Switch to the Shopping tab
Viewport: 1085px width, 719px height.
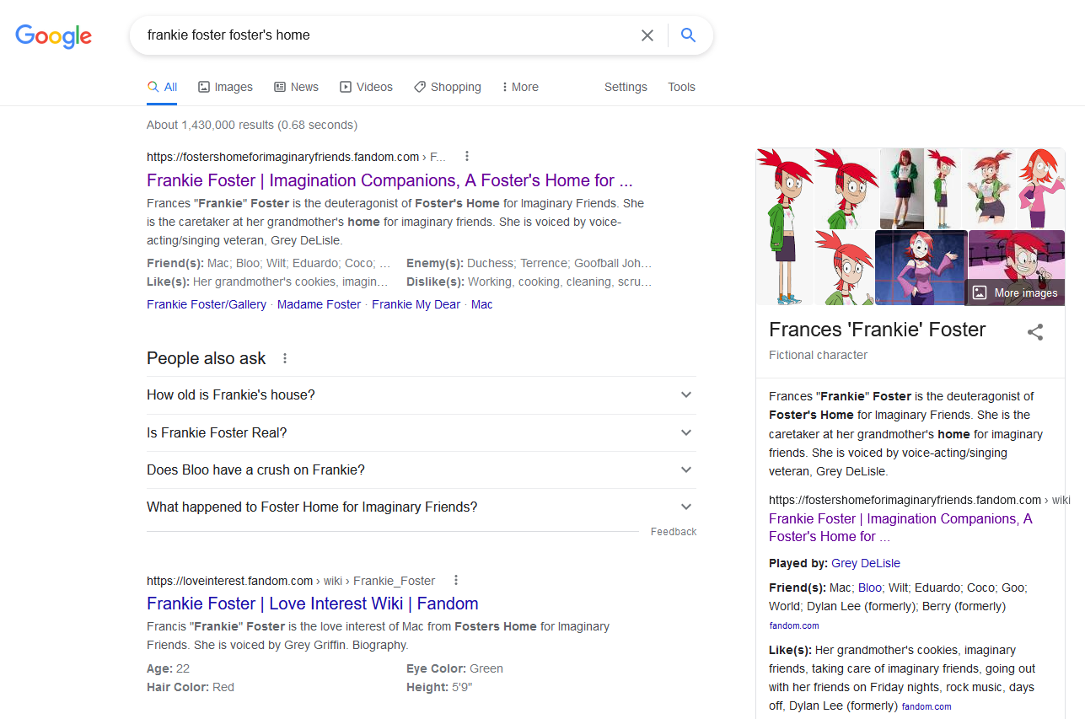point(447,87)
